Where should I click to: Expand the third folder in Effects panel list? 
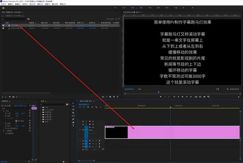(x=41, y=112)
